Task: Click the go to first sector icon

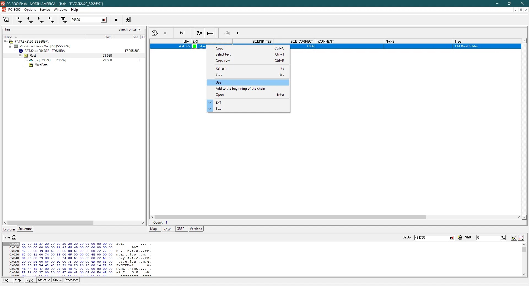Action: 19,20
